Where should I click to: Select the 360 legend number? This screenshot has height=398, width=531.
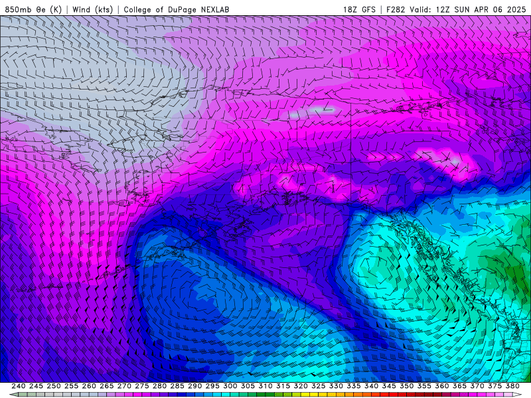pyautogui.click(x=442, y=386)
